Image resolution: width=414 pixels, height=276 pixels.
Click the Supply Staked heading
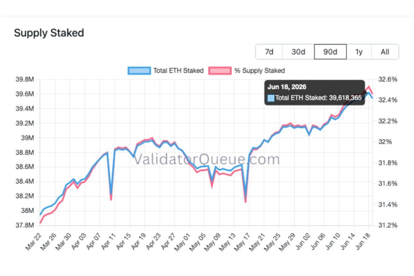(49, 33)
